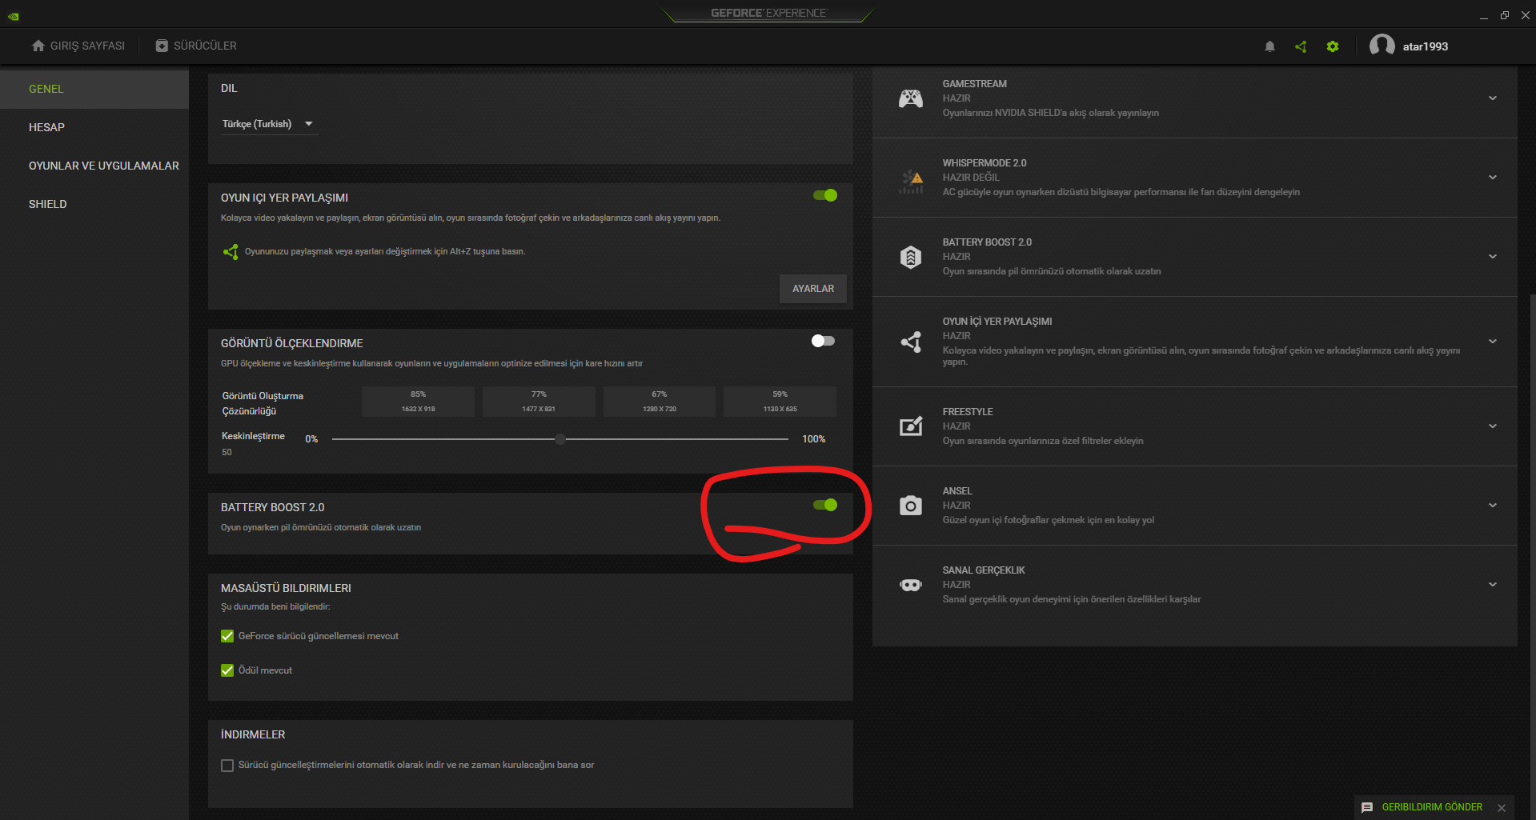Restore the window using title bar button
Viewport: 1536px width, 820px height.
[x=1505, y=15]
